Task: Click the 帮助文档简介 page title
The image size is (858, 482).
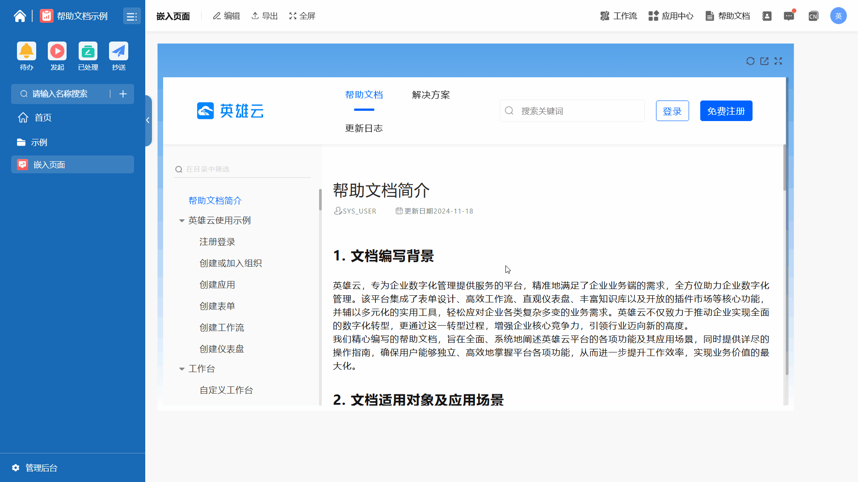Action: pos(381,190)
